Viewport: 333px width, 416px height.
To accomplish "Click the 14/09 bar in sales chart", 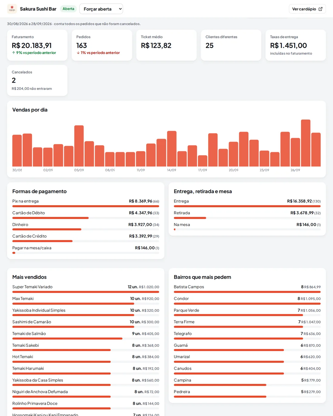I will (172, 149).
